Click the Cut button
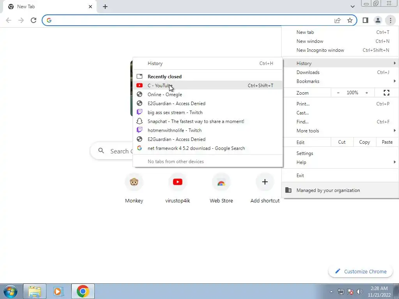The height and width of the screenshot is (299, 399). 342,142
